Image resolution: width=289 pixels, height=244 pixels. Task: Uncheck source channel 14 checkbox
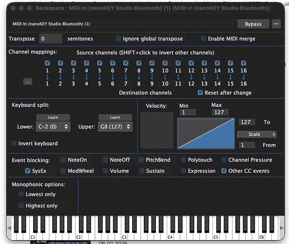tap(217, 63)
